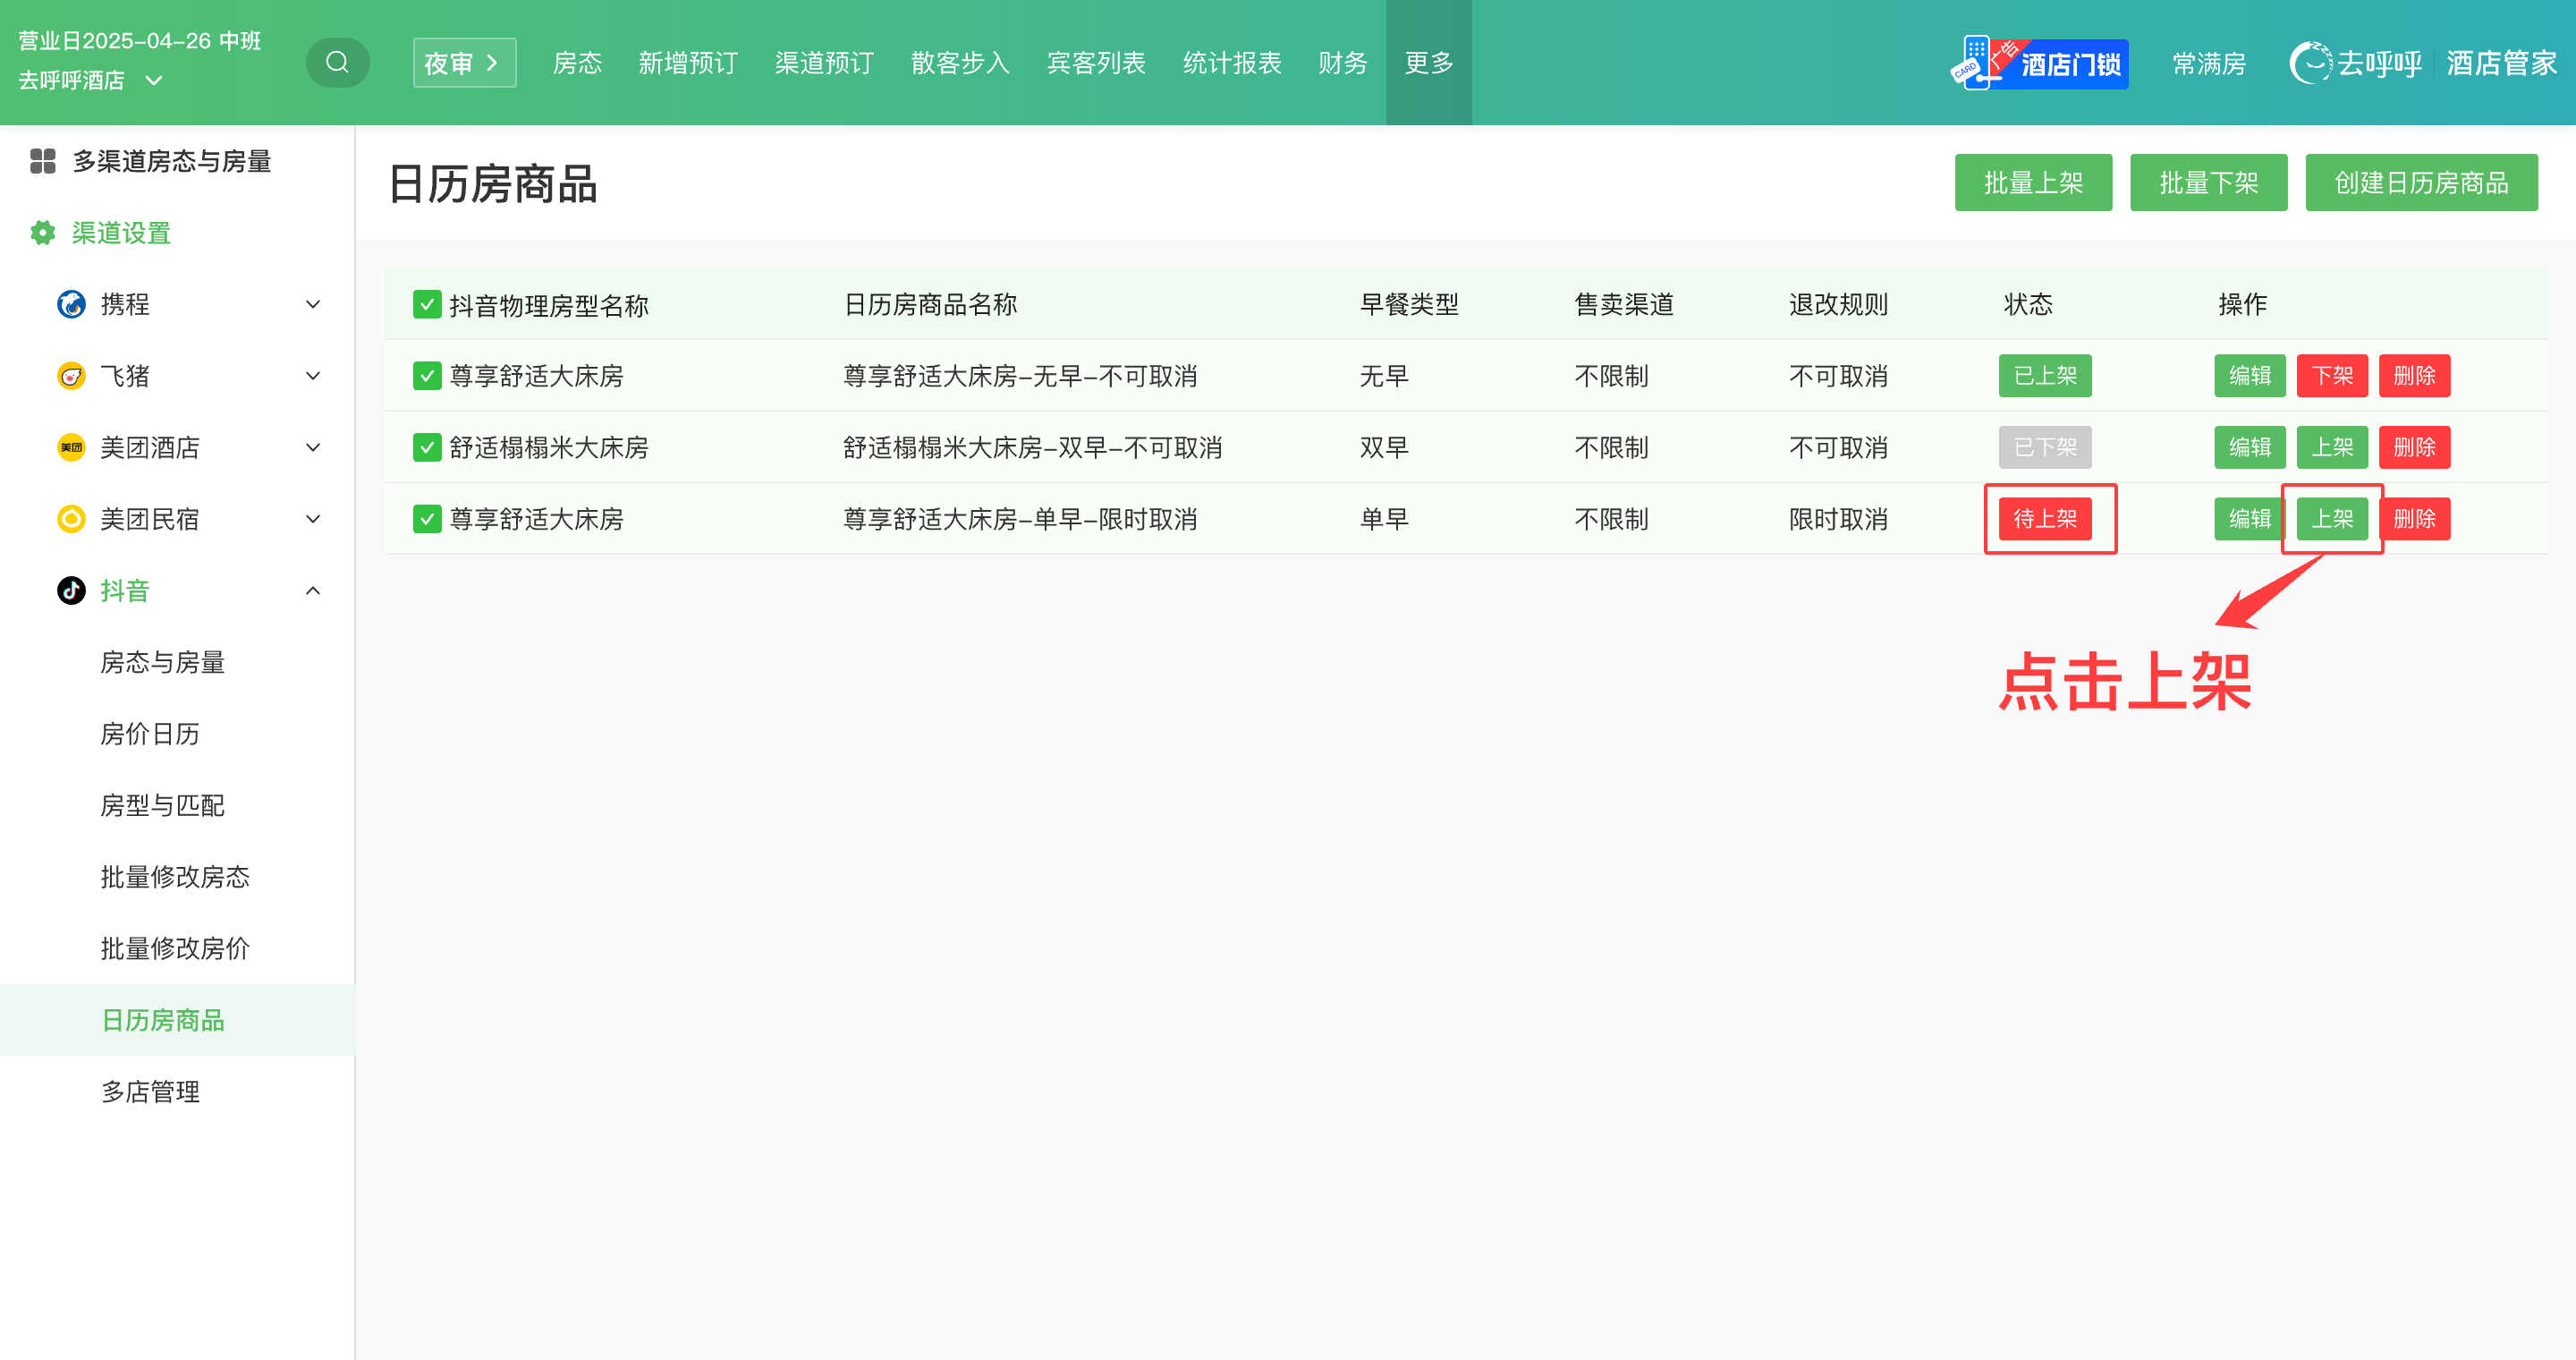Click the Douyin (抖音) logo icon
2576x1360 pixels.
click(x=71, y=590)
